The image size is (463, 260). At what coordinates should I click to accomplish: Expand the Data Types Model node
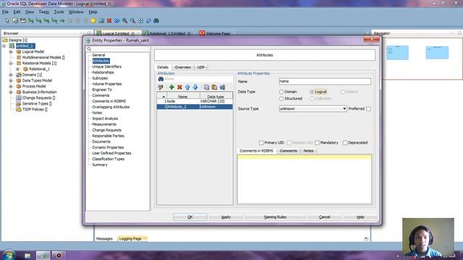(x=11, y=80)
